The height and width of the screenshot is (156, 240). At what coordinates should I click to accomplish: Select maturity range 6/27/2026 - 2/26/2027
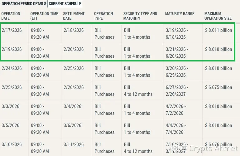[x=176, y=91]
